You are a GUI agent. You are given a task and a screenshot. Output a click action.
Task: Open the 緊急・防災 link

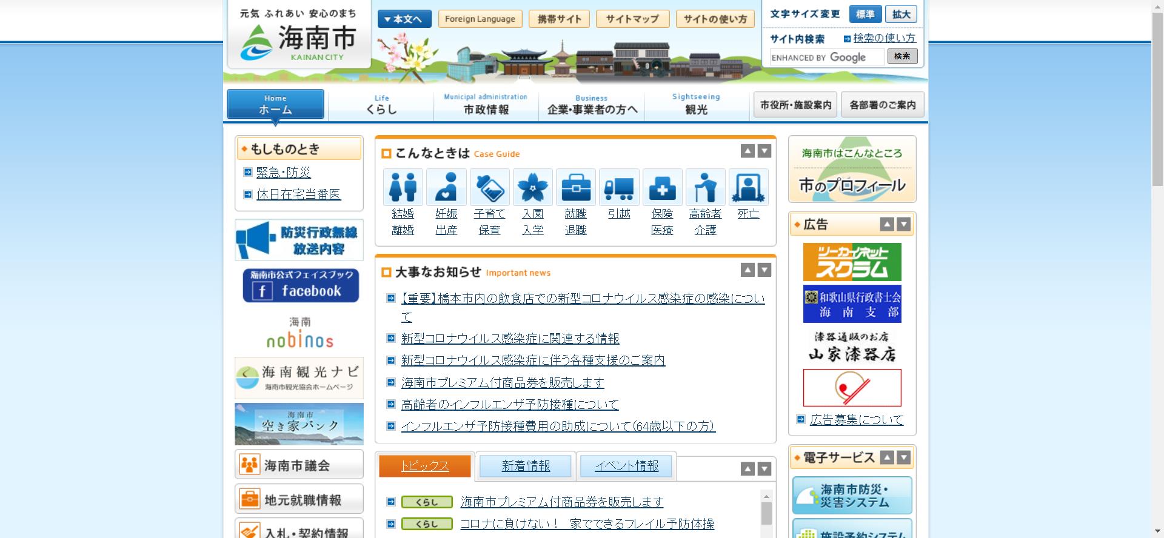(x=283, y=172)
